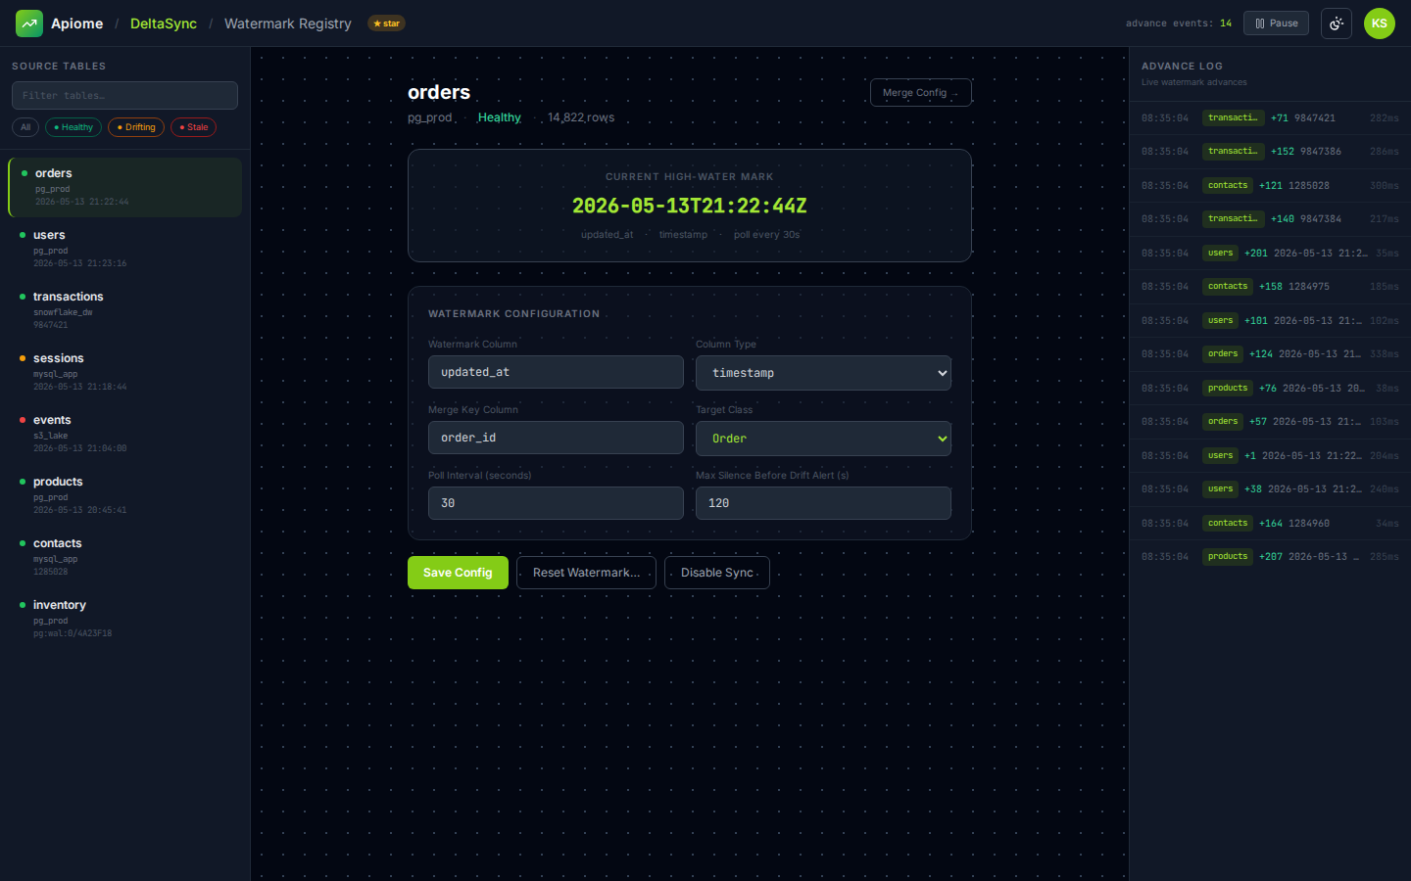Click the Merge Key Column field
This screenshot has height=881, width=1411.
(x=556, y=438)
